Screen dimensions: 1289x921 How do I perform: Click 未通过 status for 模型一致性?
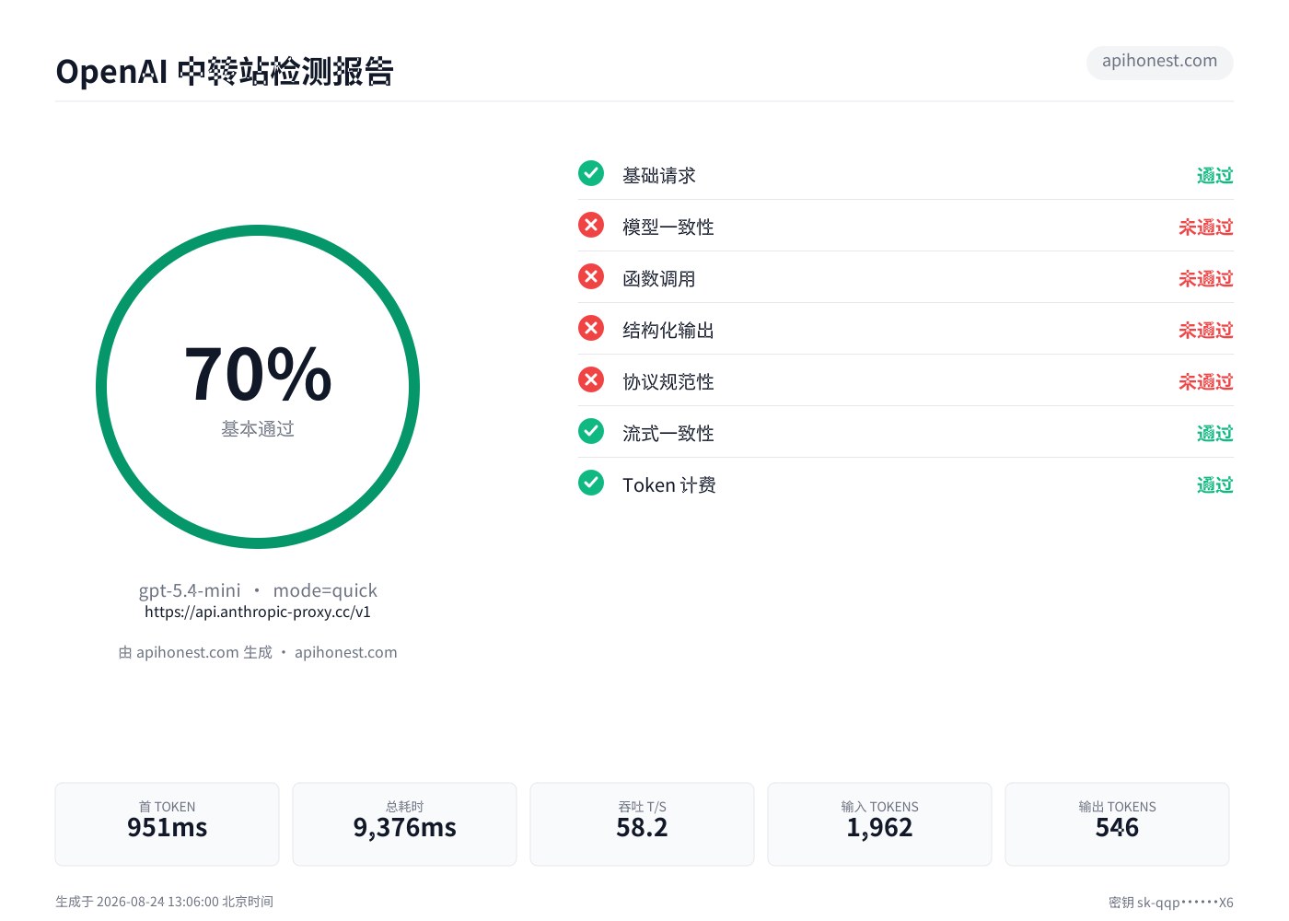pos(1206,227)
